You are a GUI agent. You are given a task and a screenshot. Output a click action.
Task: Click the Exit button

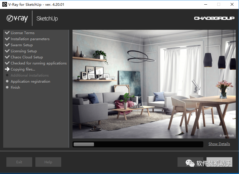[x=19, y=162]
